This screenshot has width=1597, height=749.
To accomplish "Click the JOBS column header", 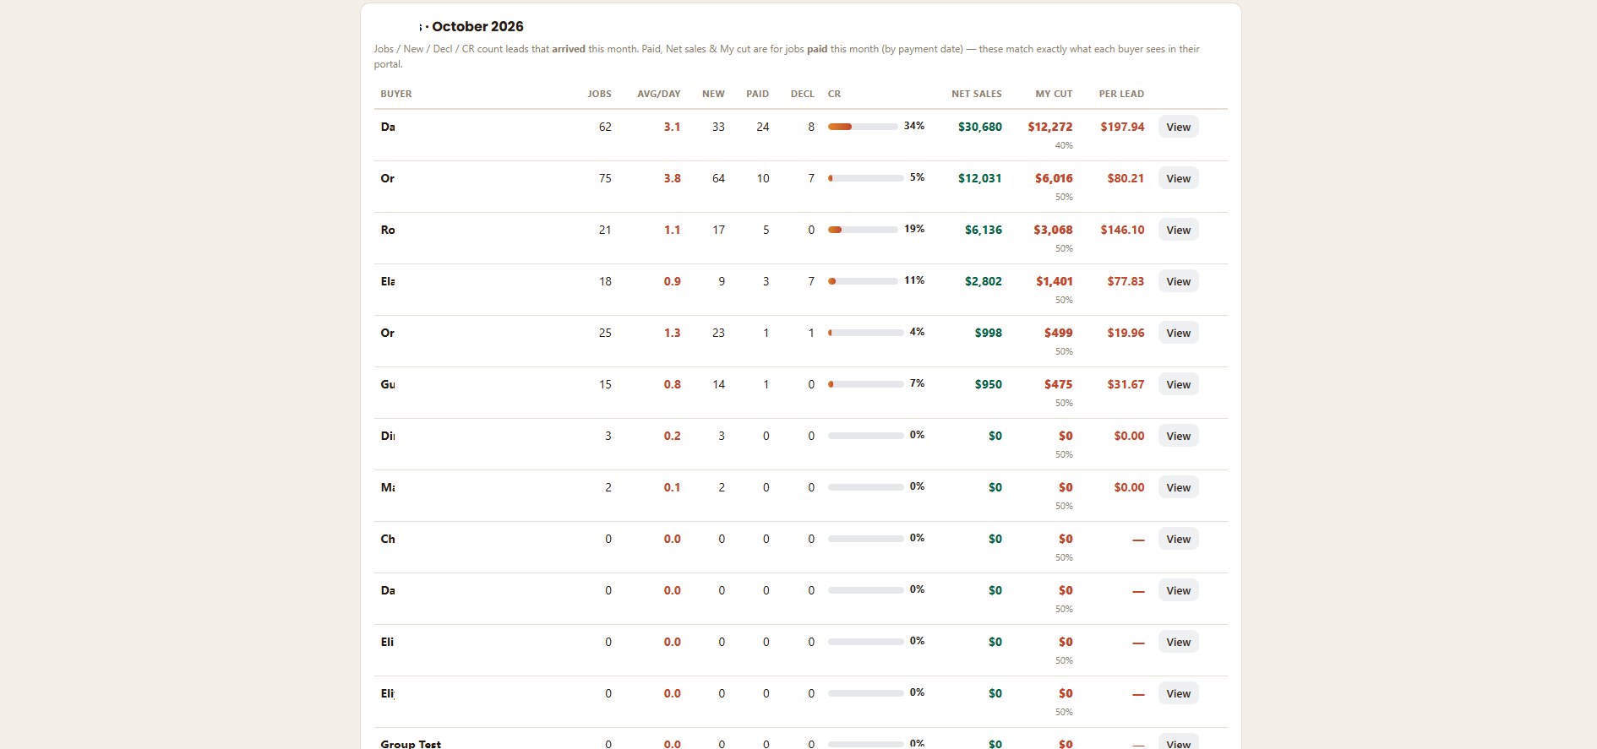I will coord(600,94).
